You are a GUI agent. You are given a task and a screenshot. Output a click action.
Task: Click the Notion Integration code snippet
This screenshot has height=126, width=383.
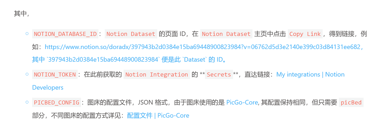[x=156, y=74]
